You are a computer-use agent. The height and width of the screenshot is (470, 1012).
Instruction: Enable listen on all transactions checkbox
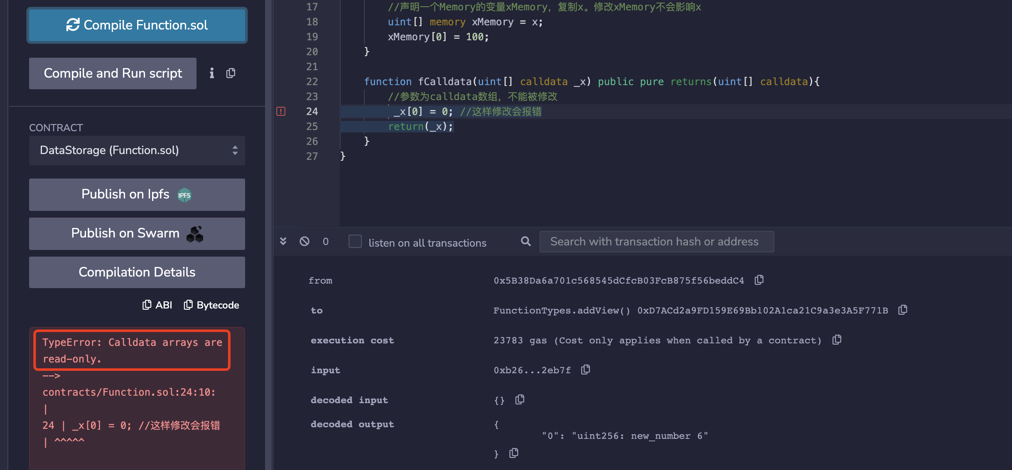355,241
